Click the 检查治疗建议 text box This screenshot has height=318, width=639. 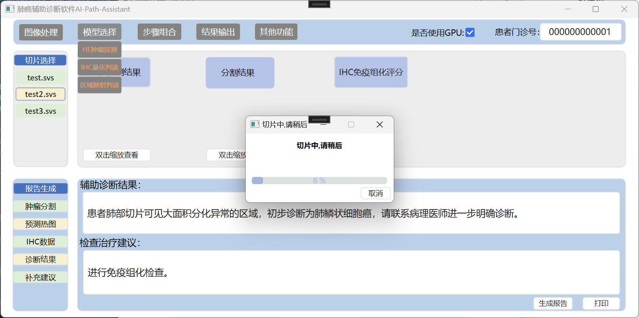[351, 273]
